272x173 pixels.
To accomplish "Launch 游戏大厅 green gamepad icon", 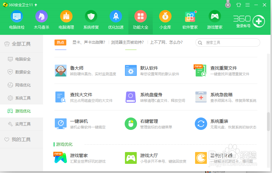I will click(131, 158).
